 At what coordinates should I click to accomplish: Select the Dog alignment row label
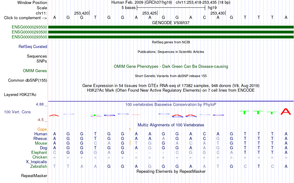pyautogui.click(x=43, y=148)
